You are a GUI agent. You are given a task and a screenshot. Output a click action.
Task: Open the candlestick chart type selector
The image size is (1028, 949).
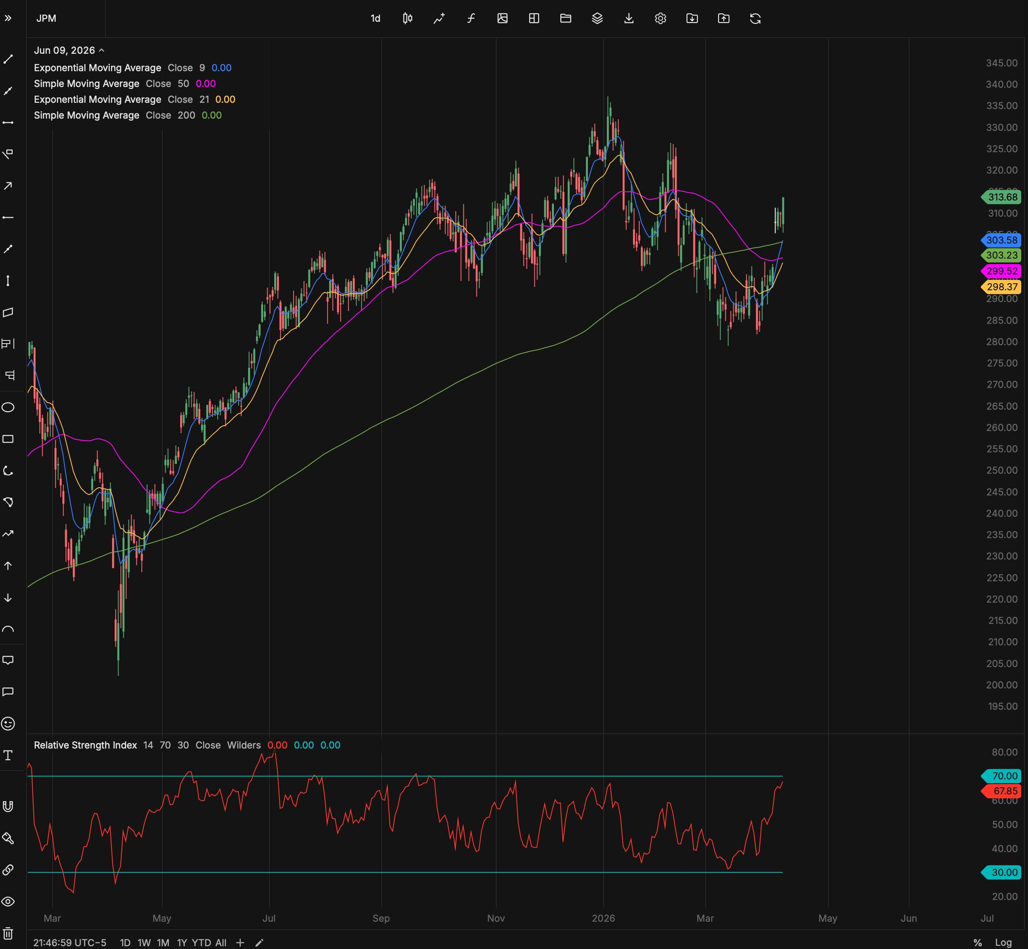pos(407,19)
